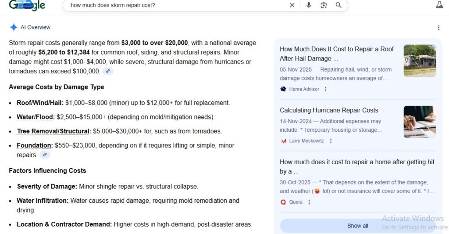This screenshot has height=234, width=449.
Task: Click the 'Home Advisor' source name
Action: tap(304, 89)
